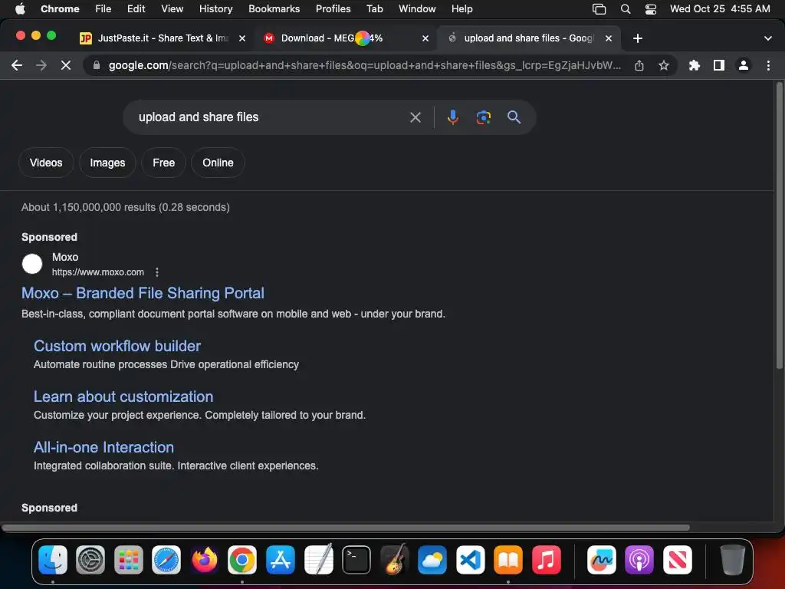Image resolution: width=785 pixels, height=589 pixels.
Task: Open the tab search dropdown chevron
Action: coord(768,38)
